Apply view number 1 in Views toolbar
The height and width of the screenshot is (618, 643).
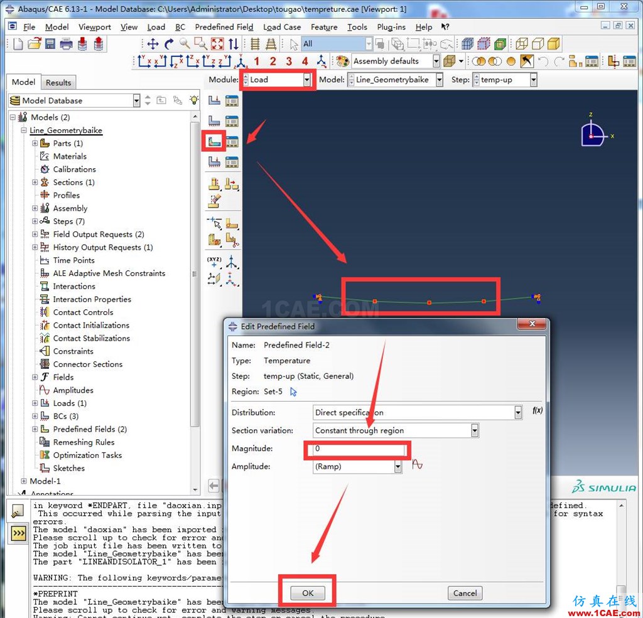pos(257,61)
